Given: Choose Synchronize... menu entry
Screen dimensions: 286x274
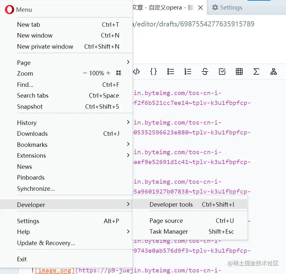Looking at the screenshot, I should 67,188.
